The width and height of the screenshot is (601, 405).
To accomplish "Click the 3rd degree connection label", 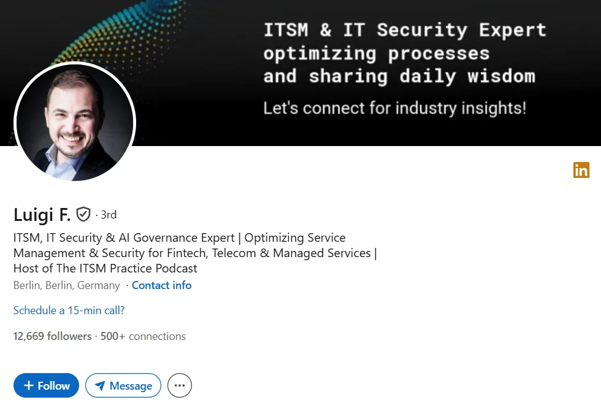I will (109, 215).
